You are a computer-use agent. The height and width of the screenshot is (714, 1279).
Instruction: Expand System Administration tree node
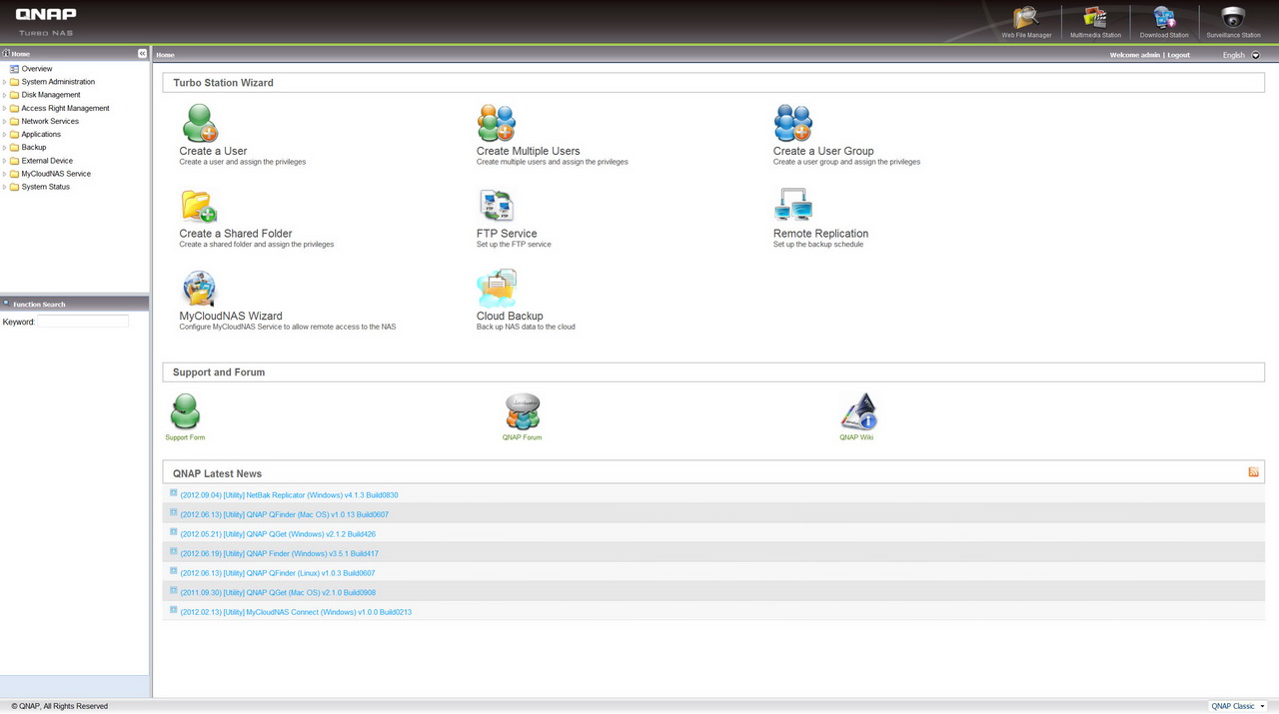(x=4, y=82)
